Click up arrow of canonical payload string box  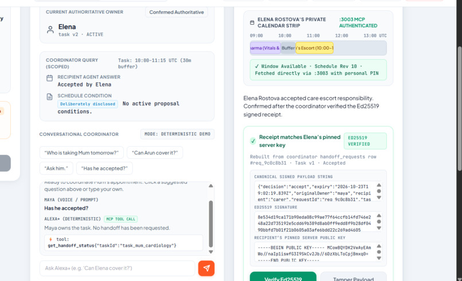click(379, 185)
